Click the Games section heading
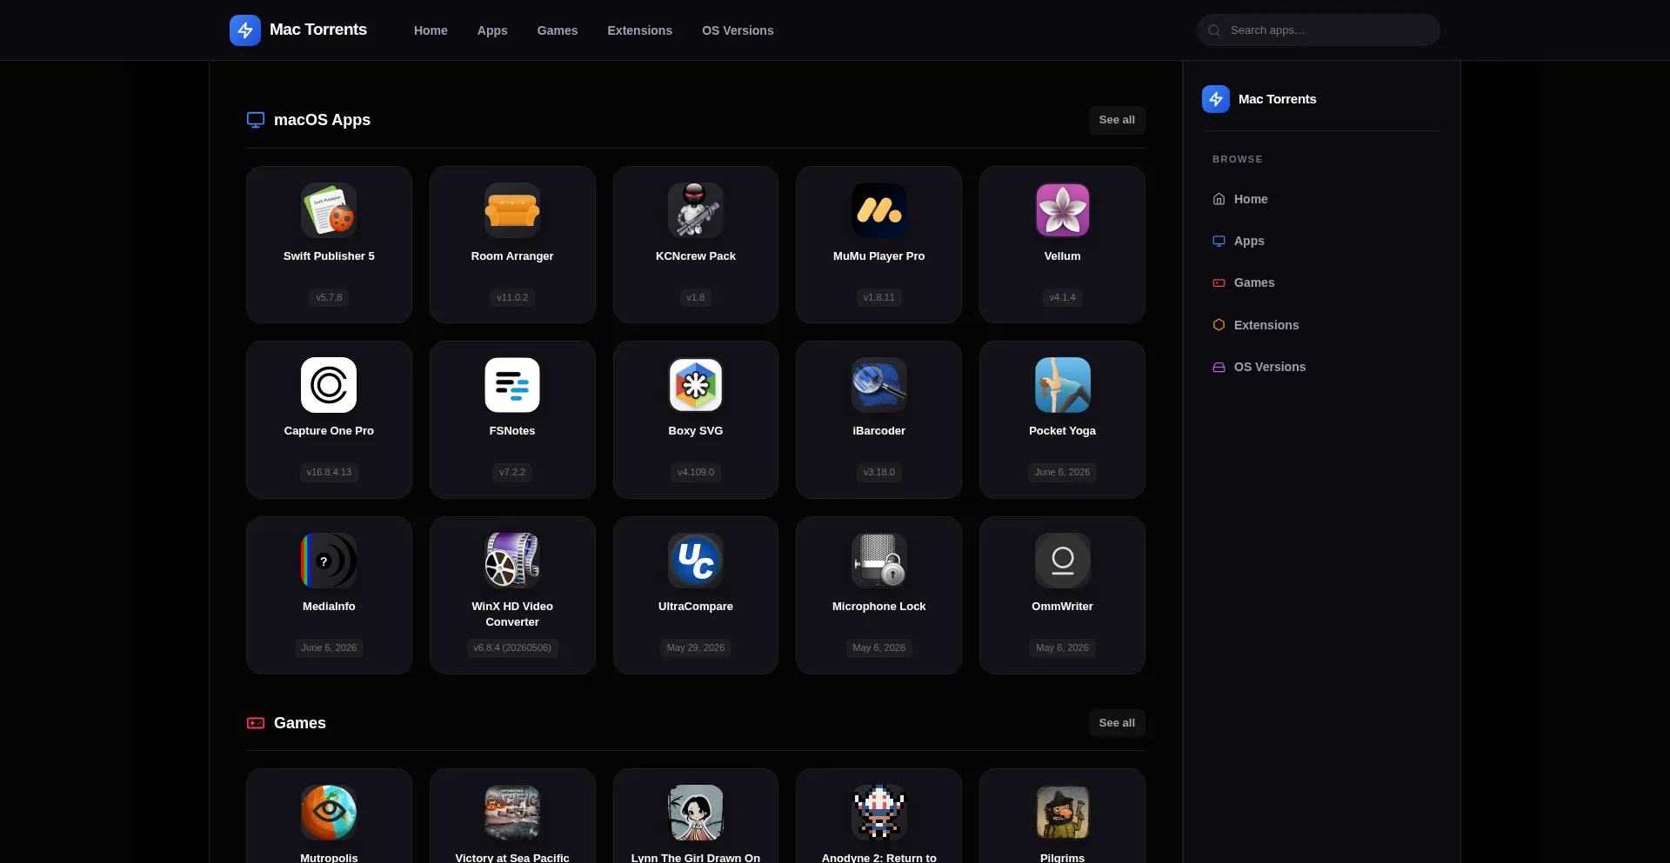 click(x=300, y=723)
